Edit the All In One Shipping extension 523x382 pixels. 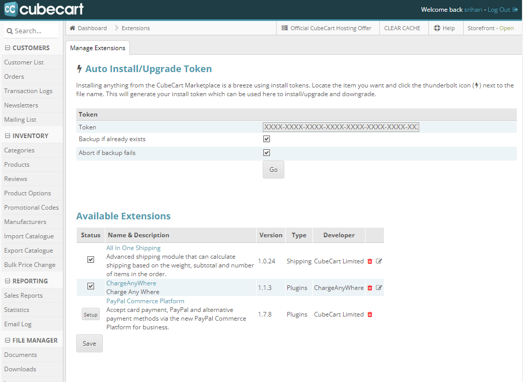point(379,261)
